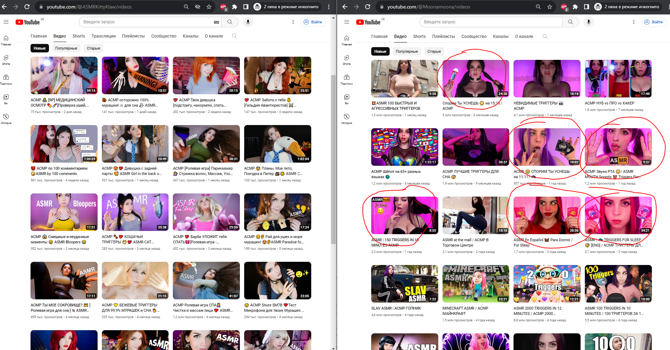This screenshot has width=670, height=350.
Task: Open О канале tab on right channel
Action: pos(524,36)
